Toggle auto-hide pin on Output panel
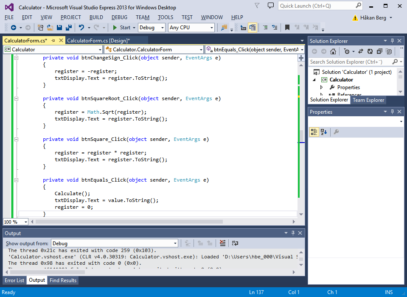407x297 pixels. (x=293, y=233)
